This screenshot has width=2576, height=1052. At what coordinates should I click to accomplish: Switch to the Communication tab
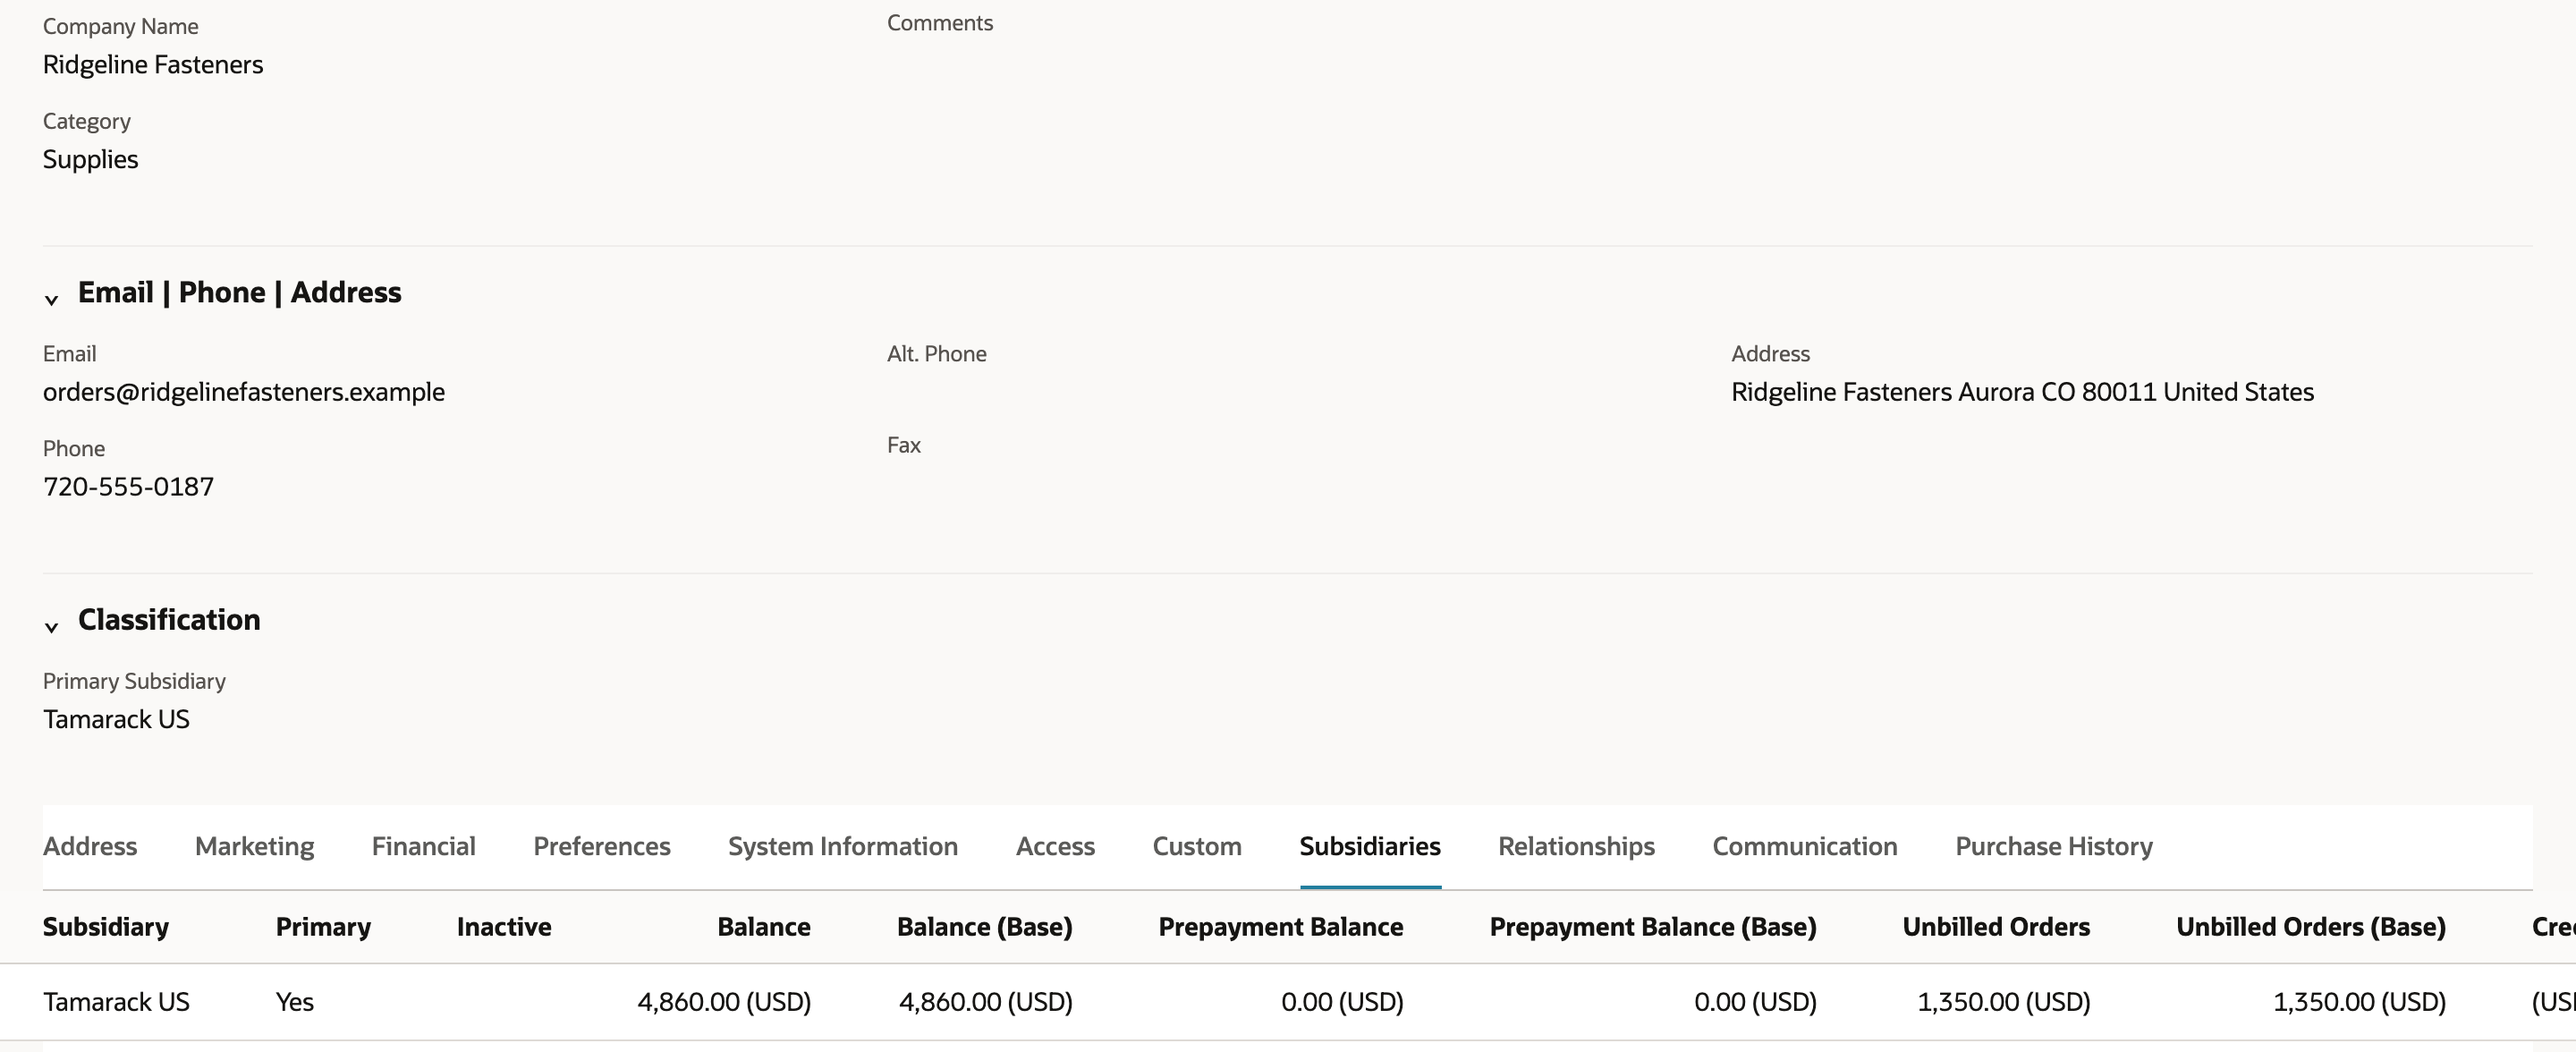[x=1805, y=846]
